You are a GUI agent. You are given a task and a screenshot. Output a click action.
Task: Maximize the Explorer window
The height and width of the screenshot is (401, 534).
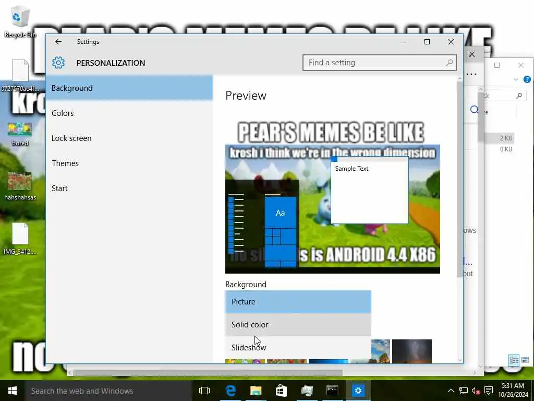(x=497, y=65)
